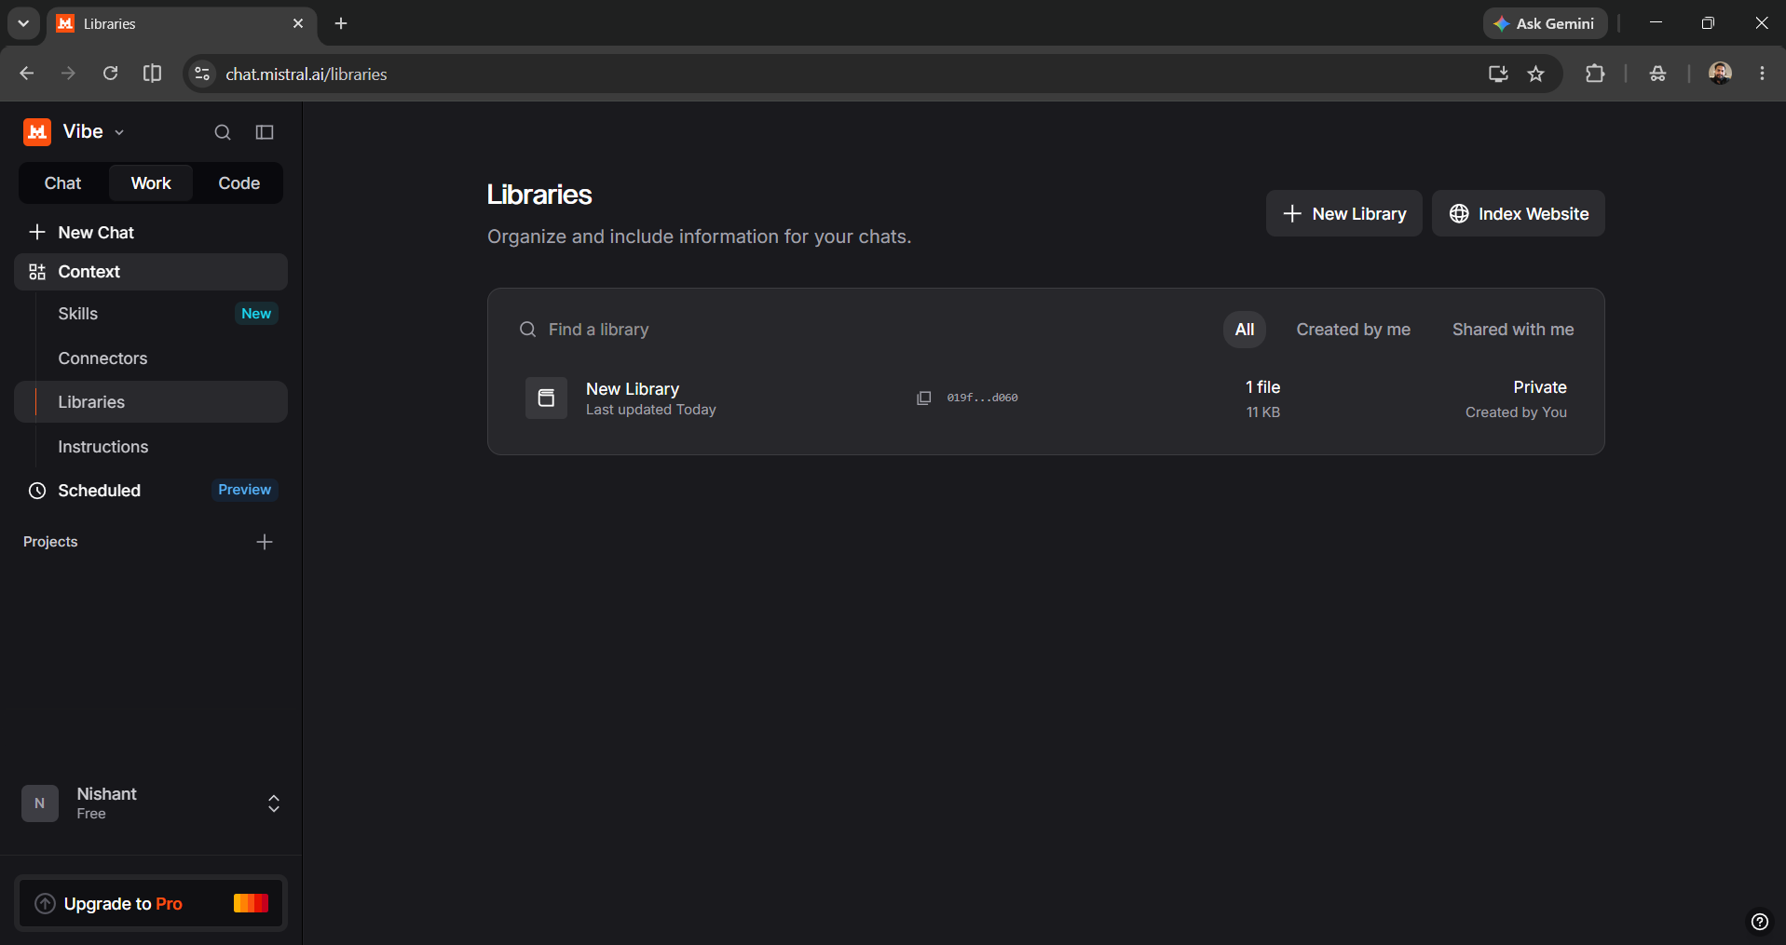Click the Context grid icon
The height and width of the screenshot is (945, 1786).
37,272
